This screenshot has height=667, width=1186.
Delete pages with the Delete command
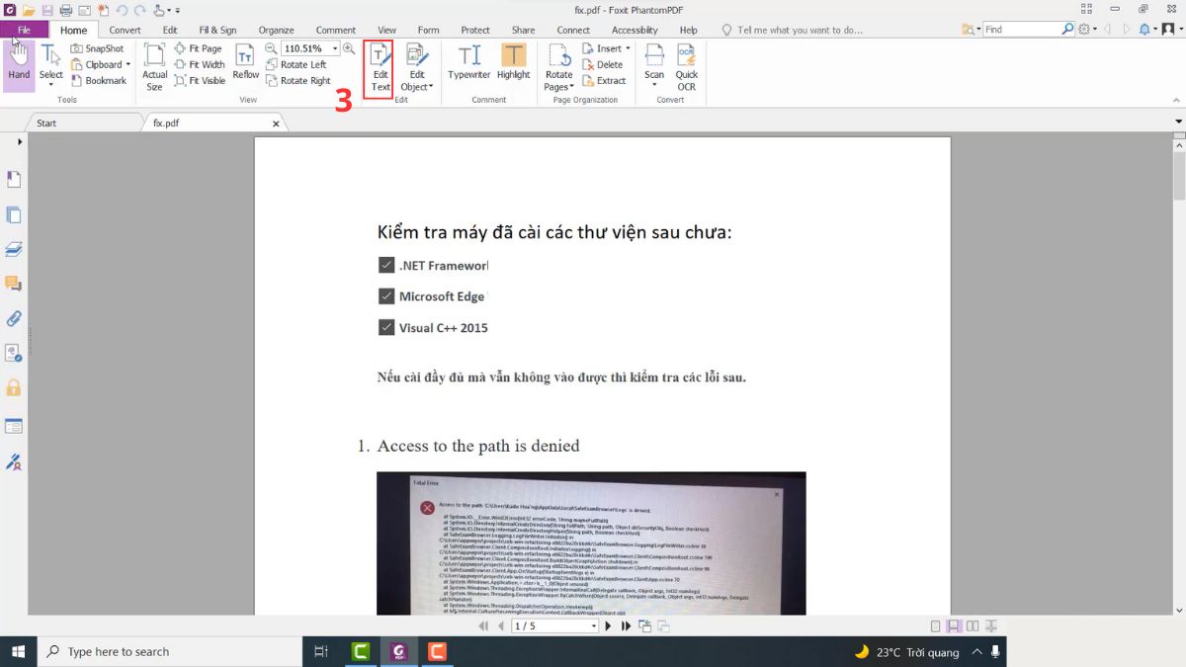point(603,64)
